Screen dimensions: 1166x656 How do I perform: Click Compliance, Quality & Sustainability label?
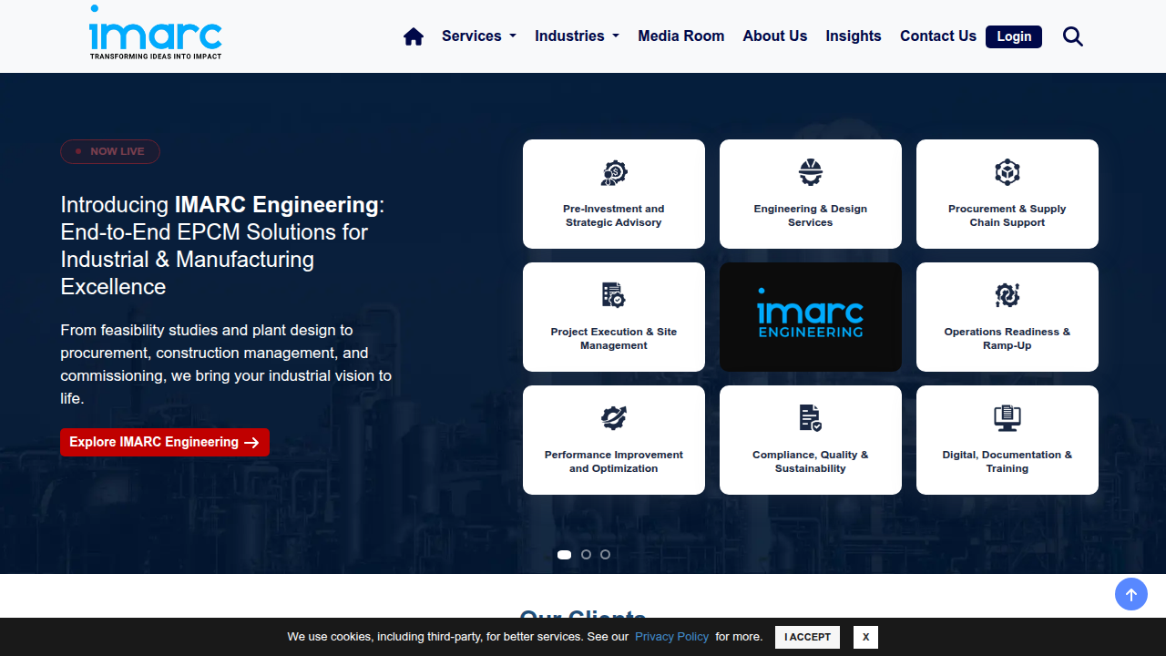pos(811,462)
